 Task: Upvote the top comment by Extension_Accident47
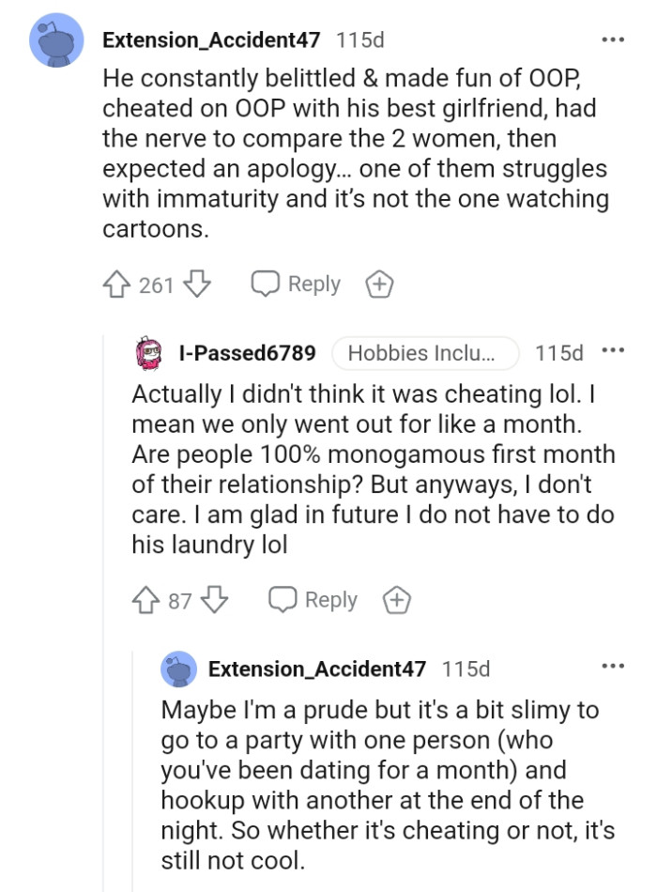pyautogui.click(x=120, y=284)
